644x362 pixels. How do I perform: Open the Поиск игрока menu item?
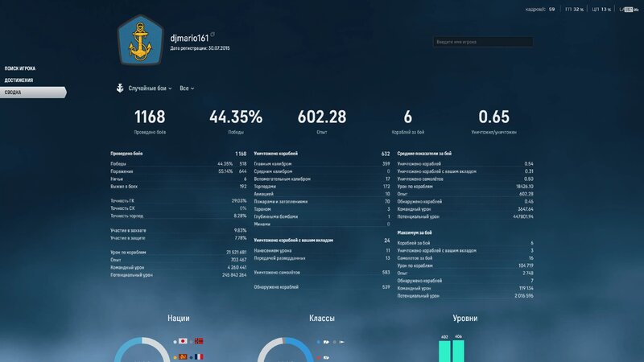coord(19,68)
